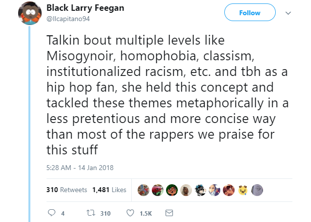Click the retweet count 310 beside arrows
This screenshot has height=222, width=311.
coord(105,213)
